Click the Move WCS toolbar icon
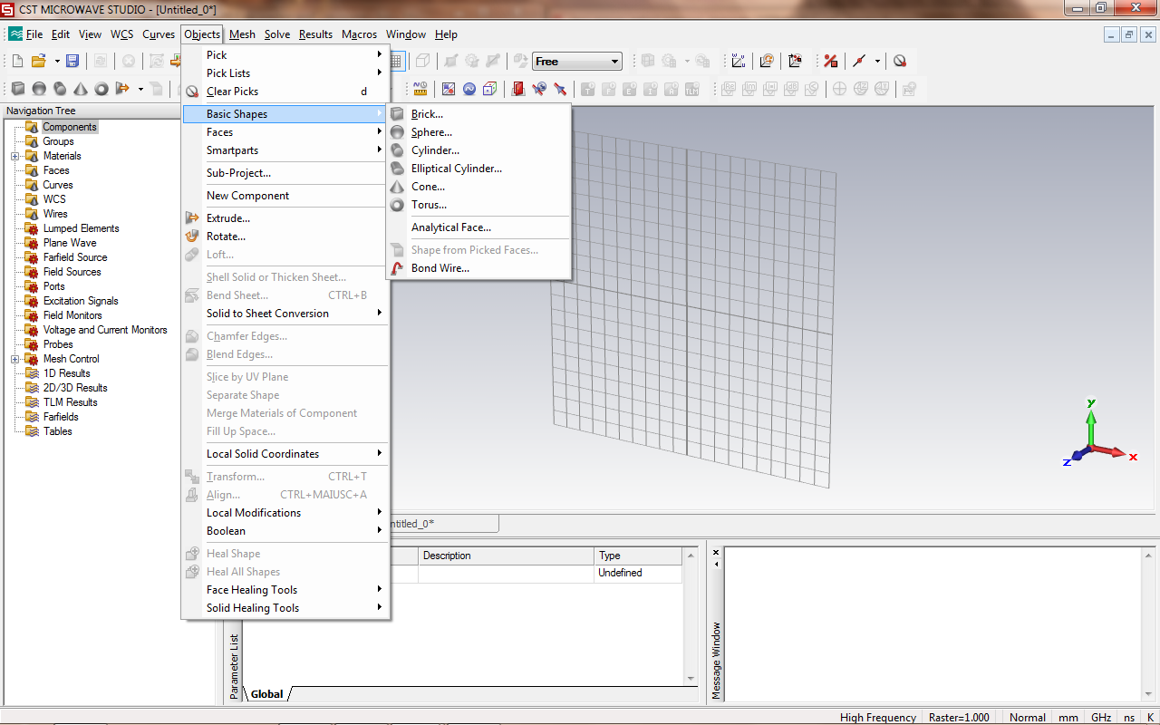The width and height of the screenshot is (1160, 725). click(x=795, y=61)
